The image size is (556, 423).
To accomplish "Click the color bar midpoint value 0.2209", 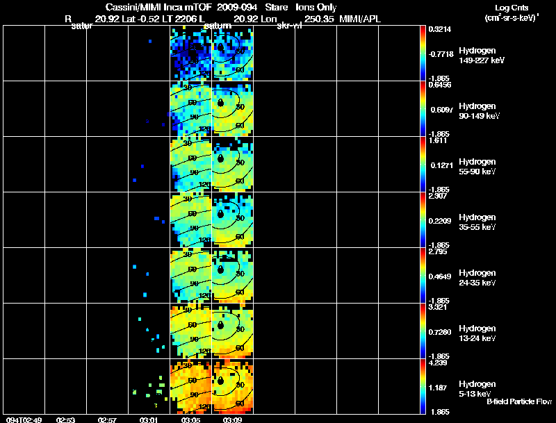I will (440, 221).
